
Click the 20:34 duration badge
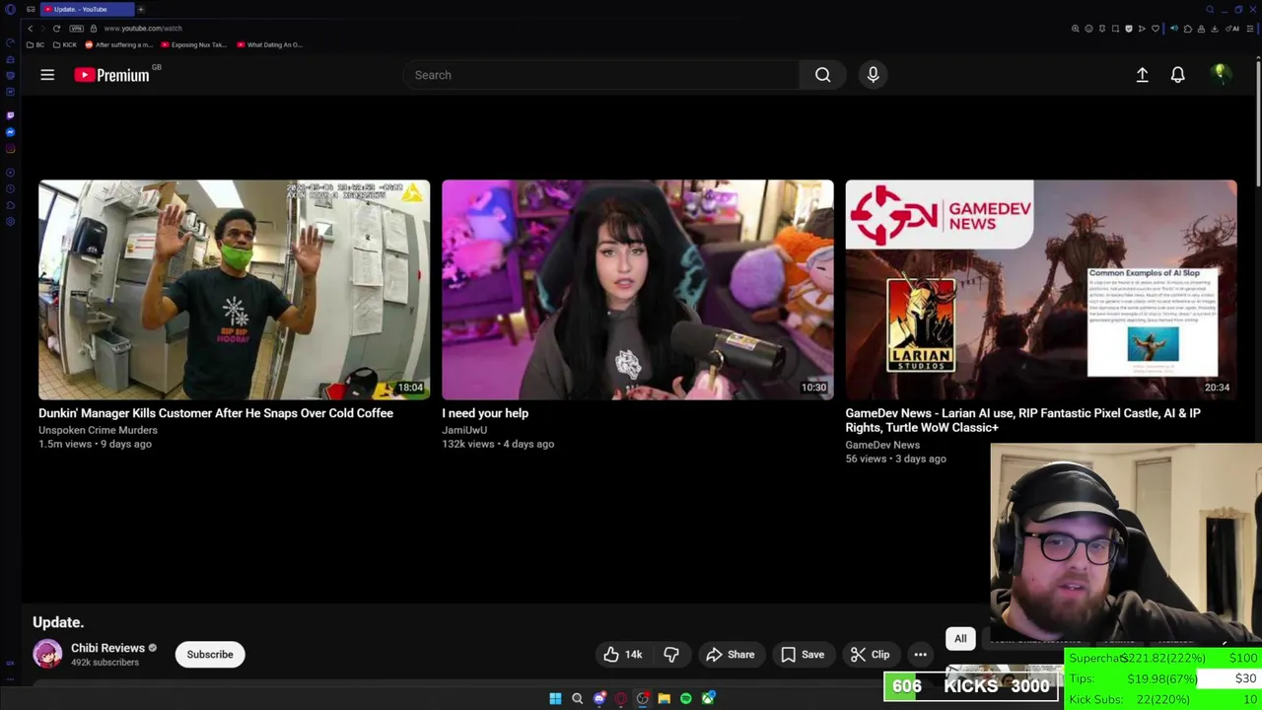pos(1217,388)
